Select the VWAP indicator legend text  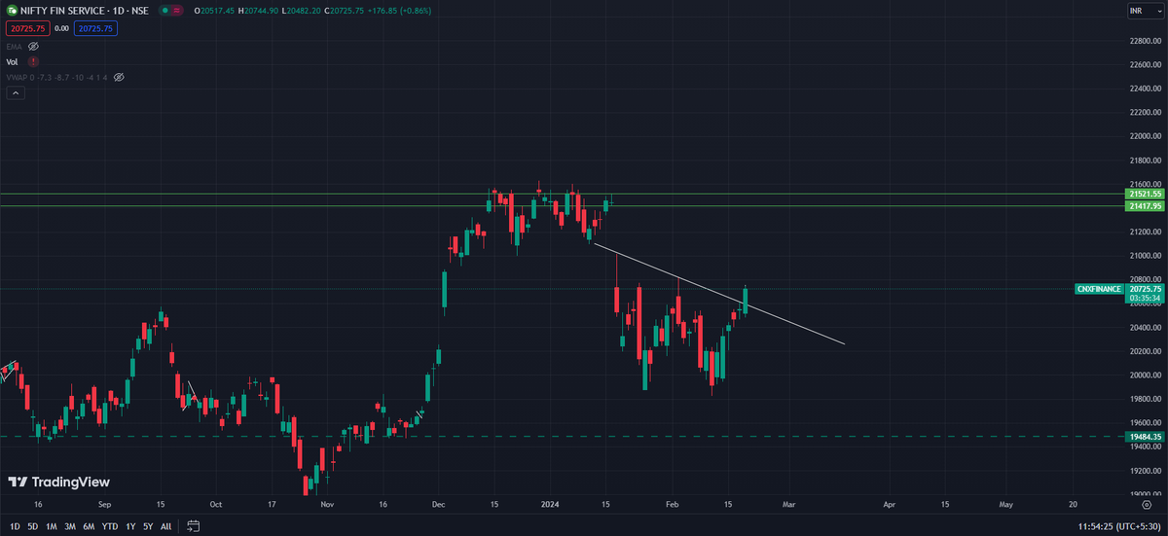[57, 76]
